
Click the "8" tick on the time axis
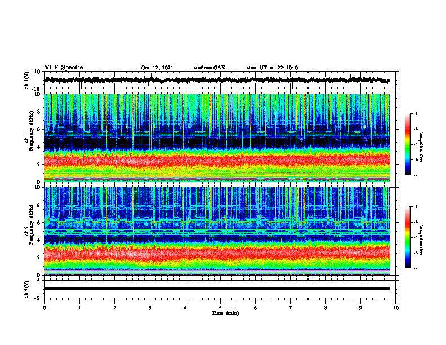pyautogui.click(x=325, y=308)
